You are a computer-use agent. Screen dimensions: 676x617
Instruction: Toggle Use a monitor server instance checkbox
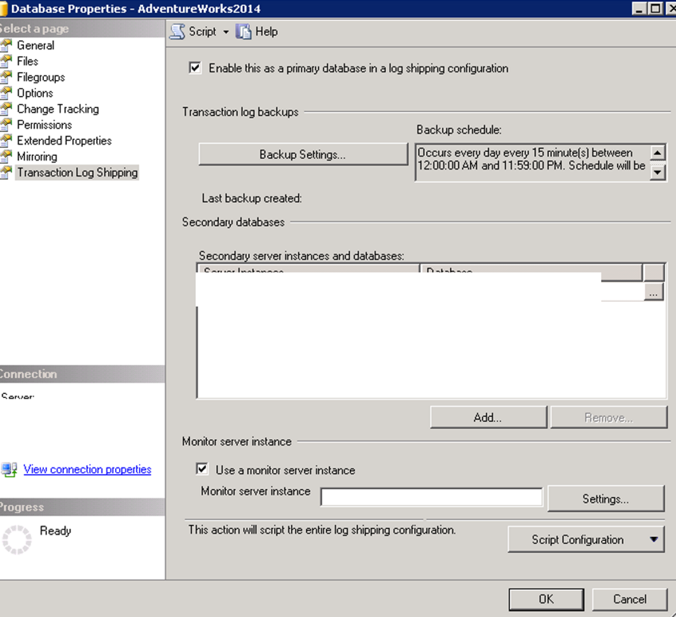[x=202, y=469]
